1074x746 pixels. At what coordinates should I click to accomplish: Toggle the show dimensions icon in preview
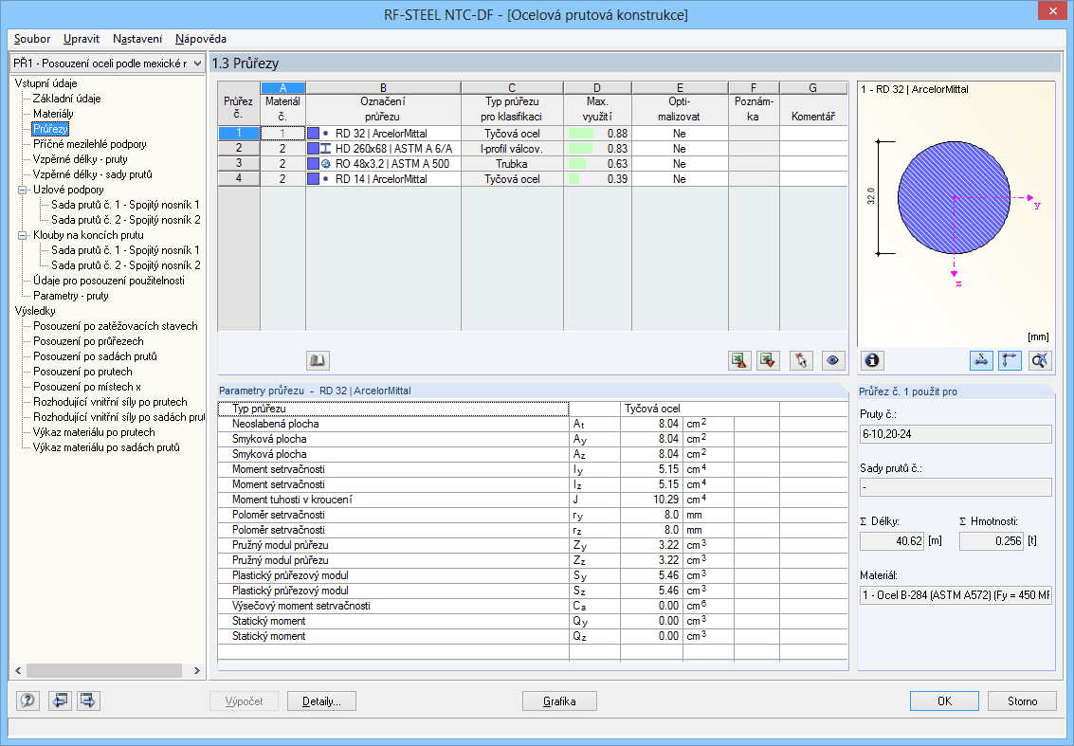pos(981,360)
